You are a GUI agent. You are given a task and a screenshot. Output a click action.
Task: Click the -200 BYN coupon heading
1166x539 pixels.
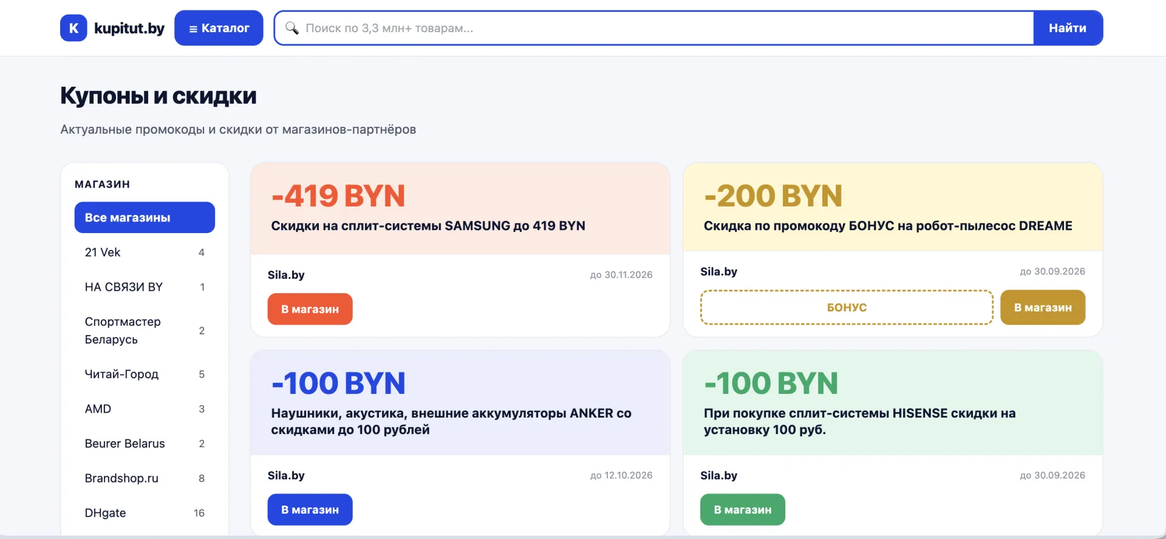pyautogui.click(x=773, y=195)
